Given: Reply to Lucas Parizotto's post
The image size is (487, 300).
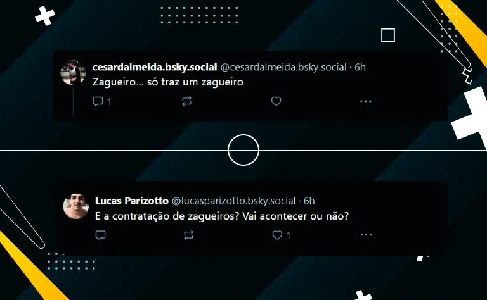Looking at the screenshot, I should (100, 235).
